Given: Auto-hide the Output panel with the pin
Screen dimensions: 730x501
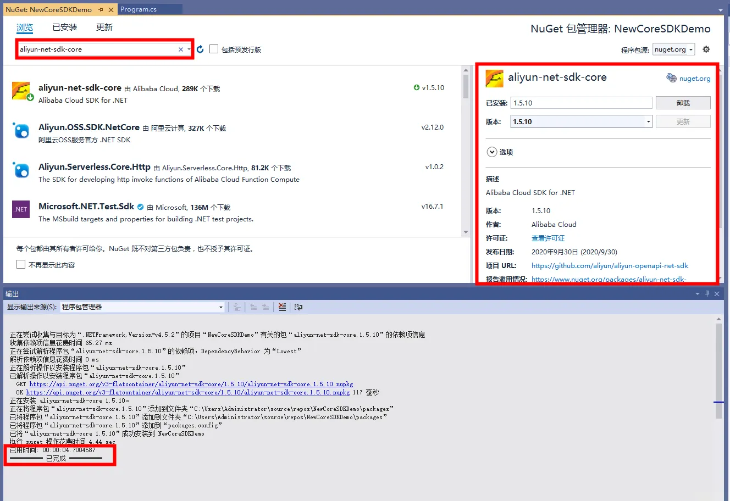Looking at the screenshot, I should click(707, 294).
